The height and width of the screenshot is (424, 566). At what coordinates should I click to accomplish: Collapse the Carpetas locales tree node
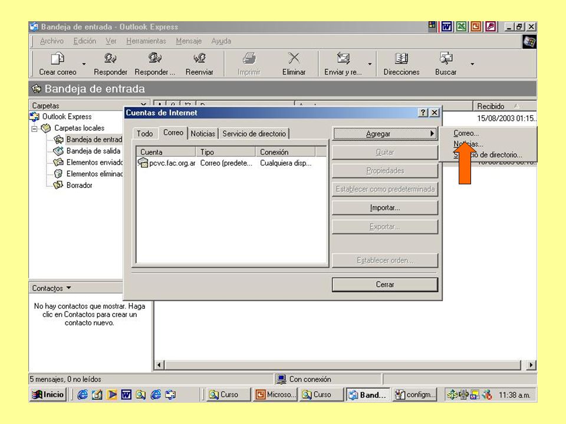point(34,128)
